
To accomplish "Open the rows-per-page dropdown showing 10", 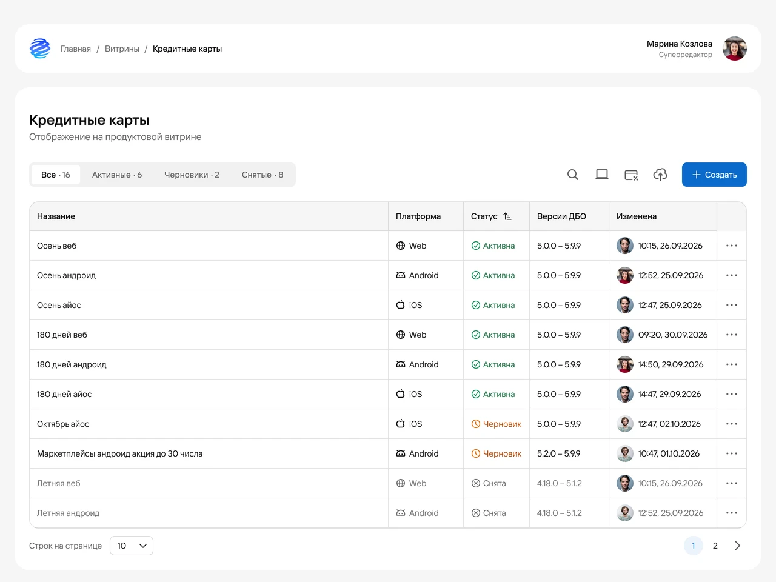I will point(132,546).
